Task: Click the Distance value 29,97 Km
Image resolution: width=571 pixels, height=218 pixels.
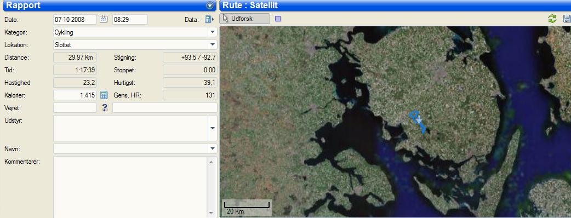Action: coord(75,57)
